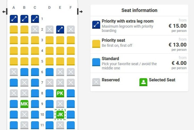Select standard seat 11A

(x=14, y=125)
